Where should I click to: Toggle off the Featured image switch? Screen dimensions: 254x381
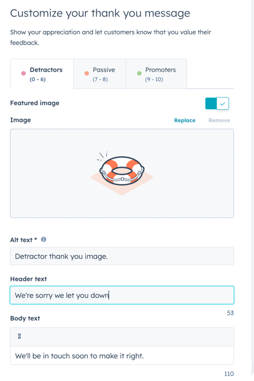[217, 104]
